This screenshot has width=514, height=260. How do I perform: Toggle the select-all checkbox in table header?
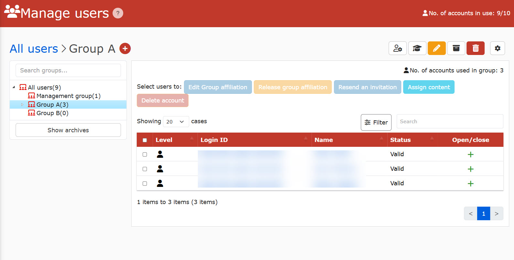[145, 140]
